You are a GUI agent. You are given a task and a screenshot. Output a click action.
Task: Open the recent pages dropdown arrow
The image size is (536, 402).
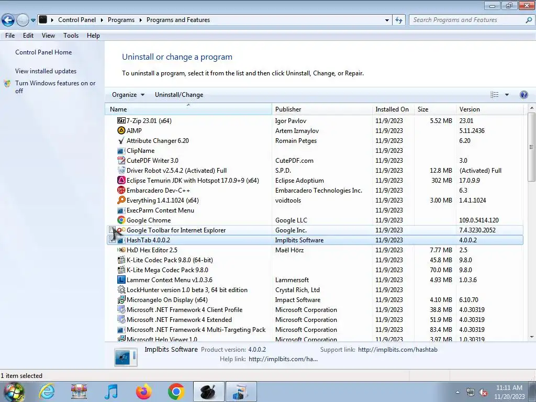tap(33, 20)
